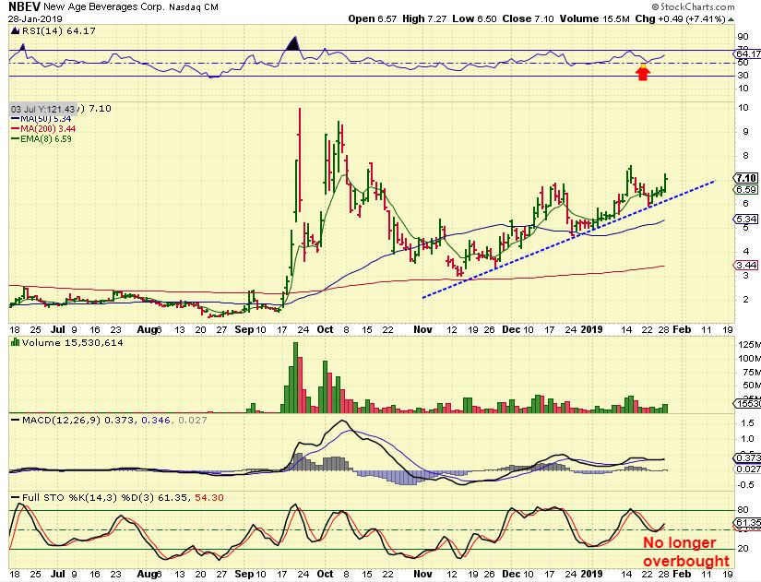Image resolution: width=761 pixels, height=582 pixels.
Task: Click the MACD(12,26,9) legend label
Action: (62, 420)
